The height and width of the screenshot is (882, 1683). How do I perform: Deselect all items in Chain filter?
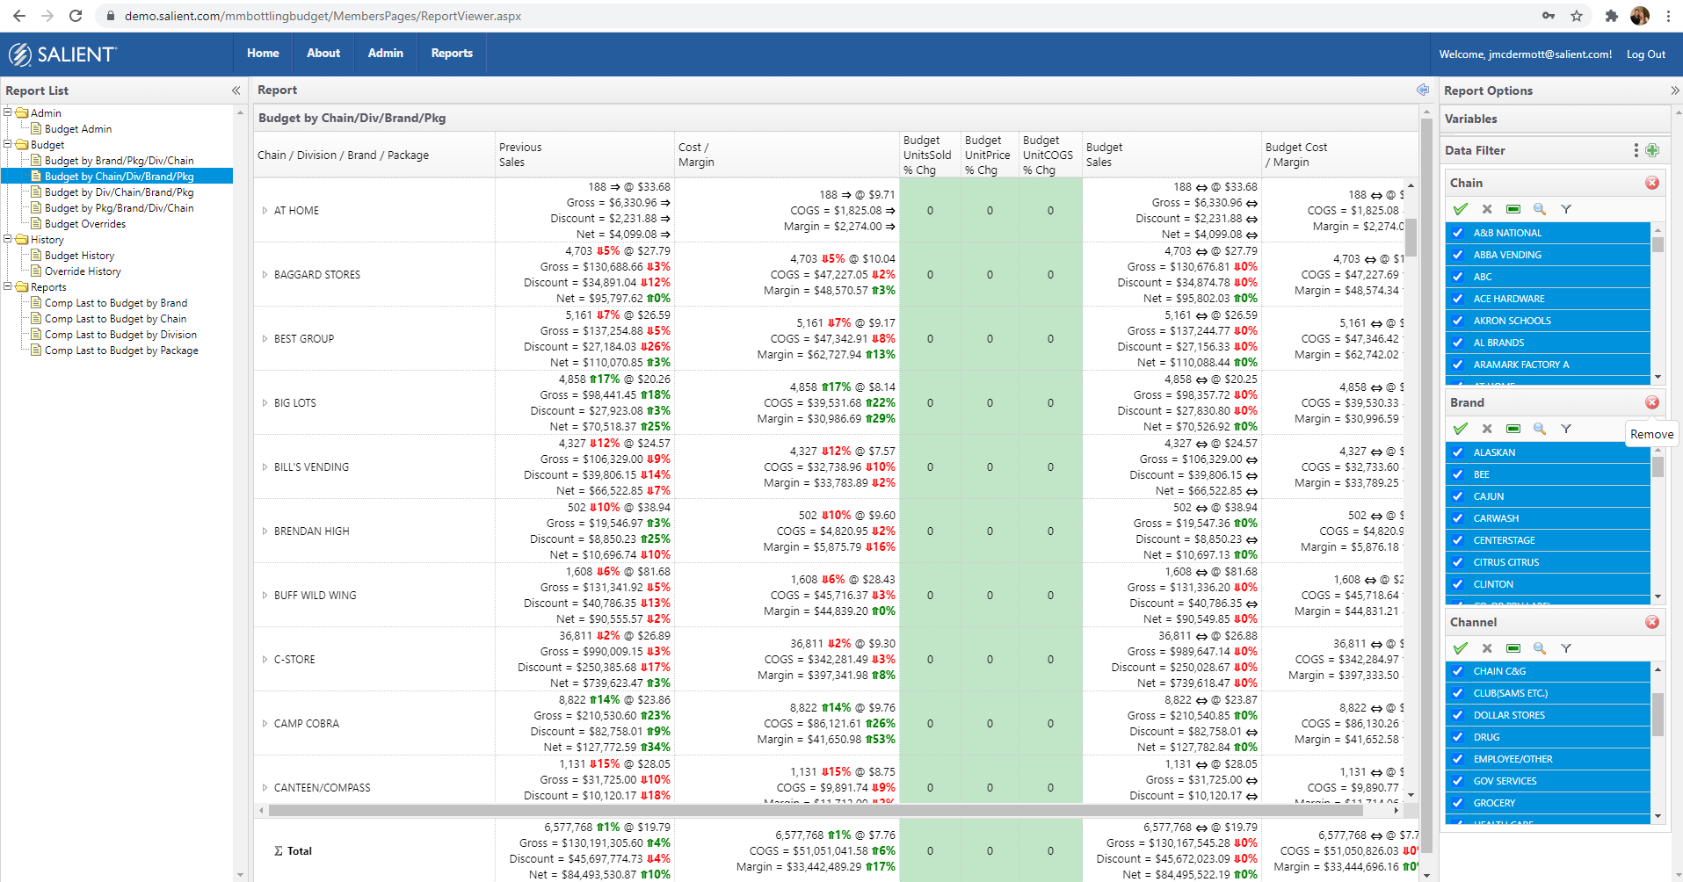click(1487, 209)
